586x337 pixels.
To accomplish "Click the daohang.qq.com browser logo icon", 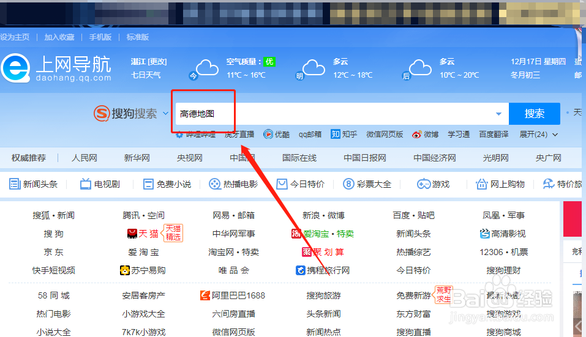I will (x=15, y=68).
